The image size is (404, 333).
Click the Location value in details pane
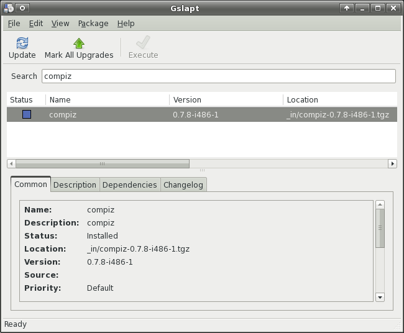139,249
